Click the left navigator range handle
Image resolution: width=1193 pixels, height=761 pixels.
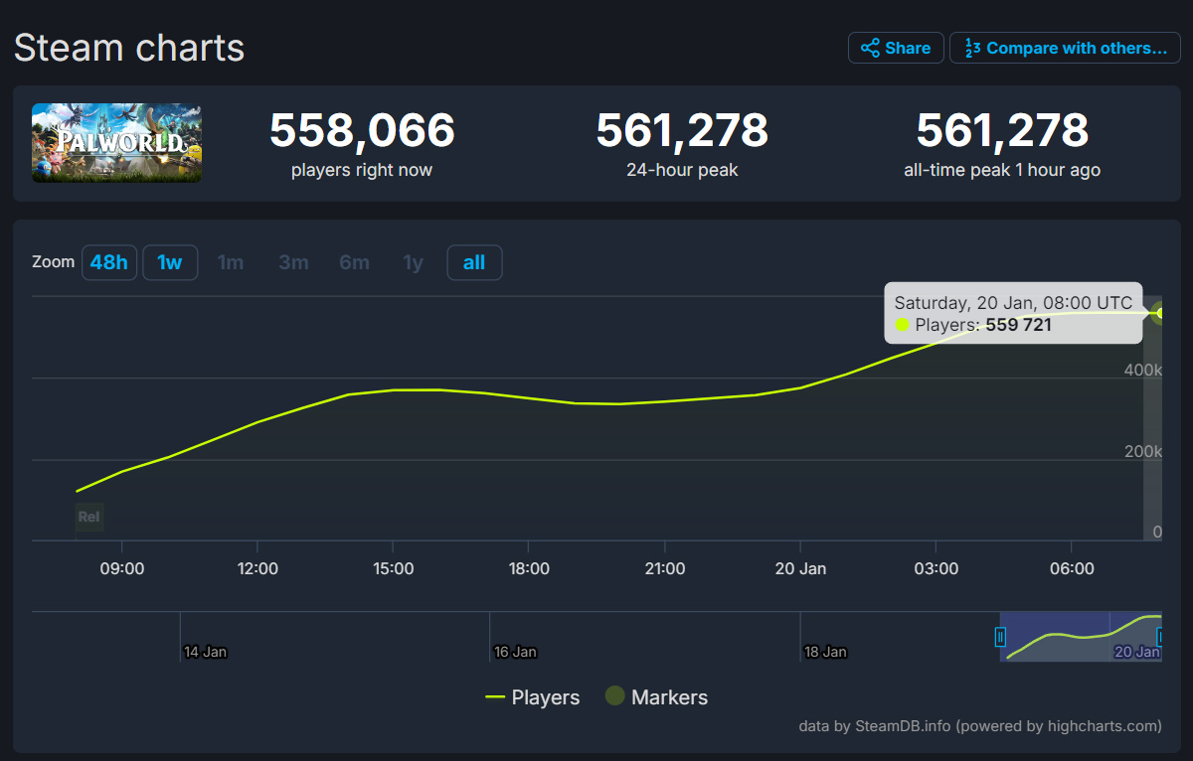[x=1001, y=637]
